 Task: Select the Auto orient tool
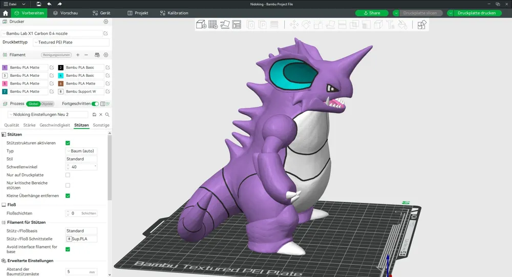click(x=225, y=25)
